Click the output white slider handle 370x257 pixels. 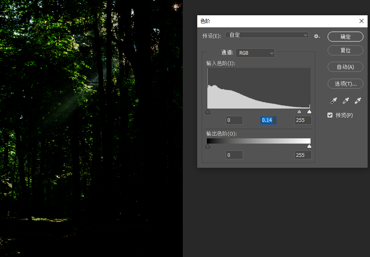click(x=309, y=146)
